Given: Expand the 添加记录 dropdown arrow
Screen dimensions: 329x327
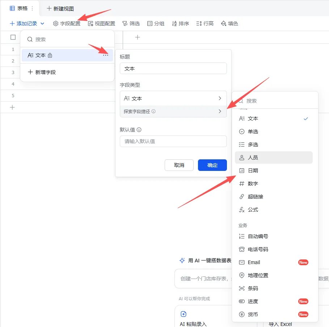Looking at the screenshot, I should (42, 23).
